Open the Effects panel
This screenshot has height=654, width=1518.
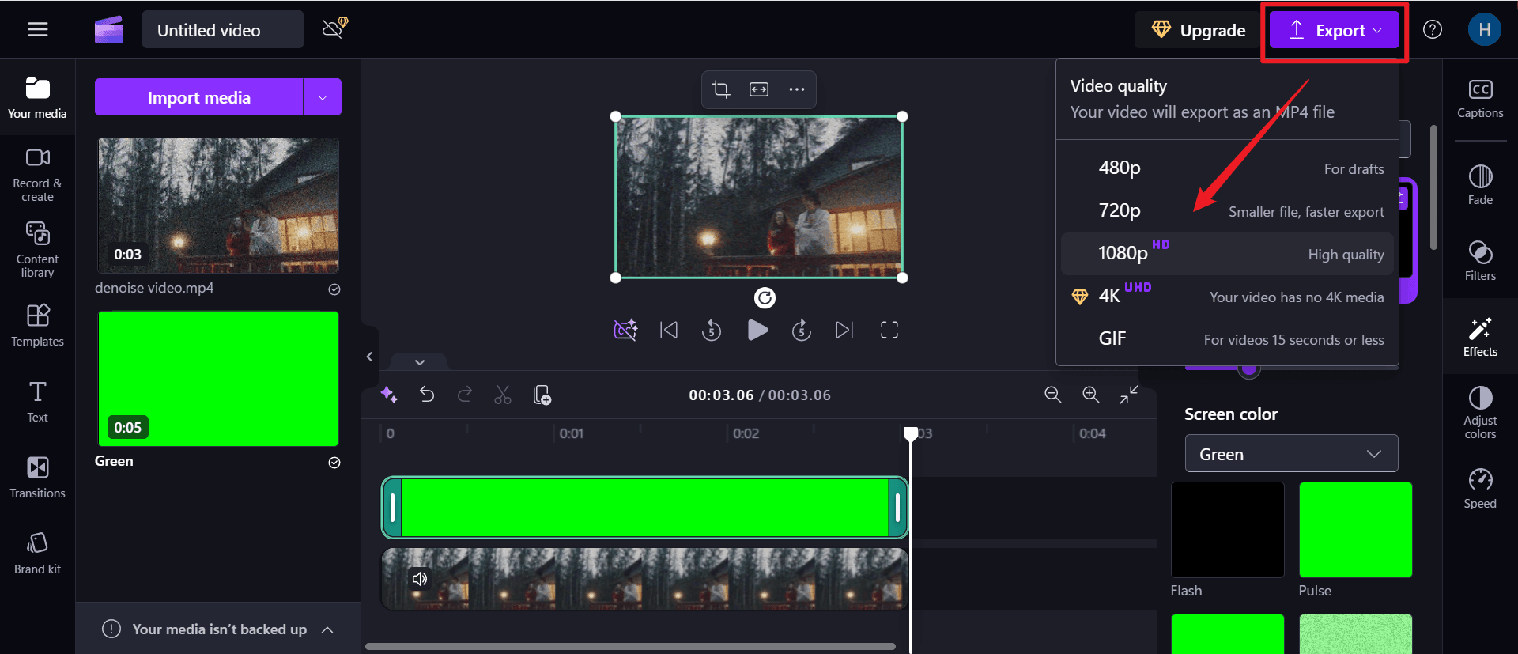[1480, 337]
